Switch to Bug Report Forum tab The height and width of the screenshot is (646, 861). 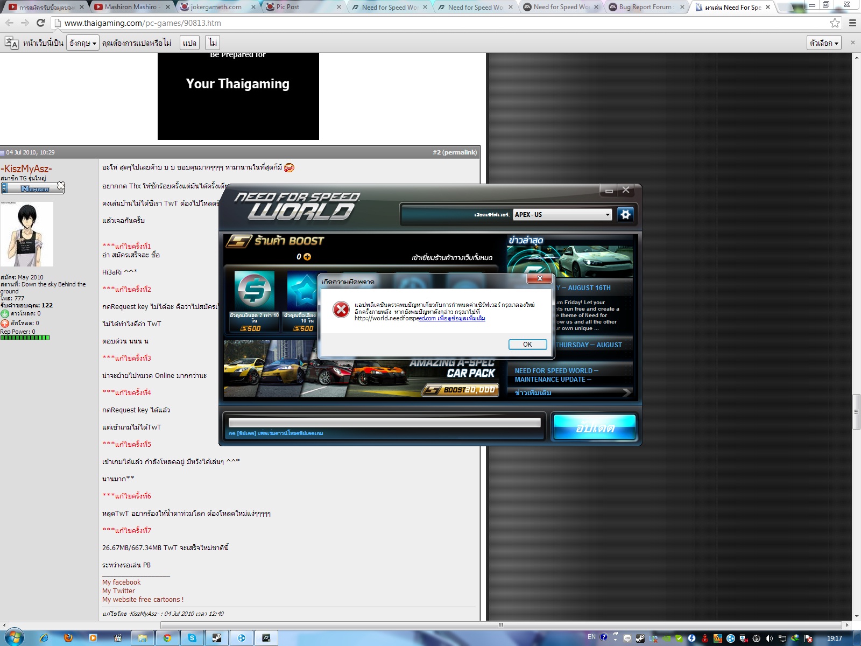(646, 7)
